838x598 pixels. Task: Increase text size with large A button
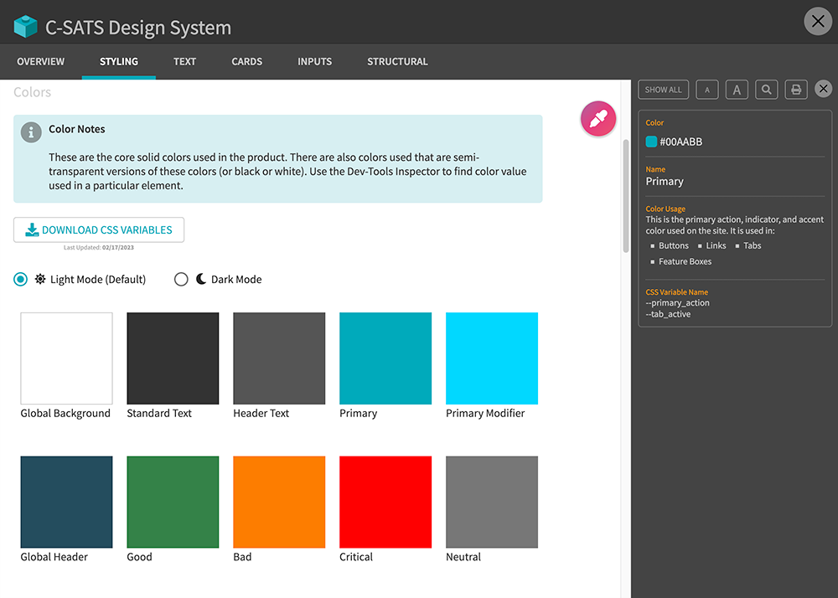pos(737,90)
